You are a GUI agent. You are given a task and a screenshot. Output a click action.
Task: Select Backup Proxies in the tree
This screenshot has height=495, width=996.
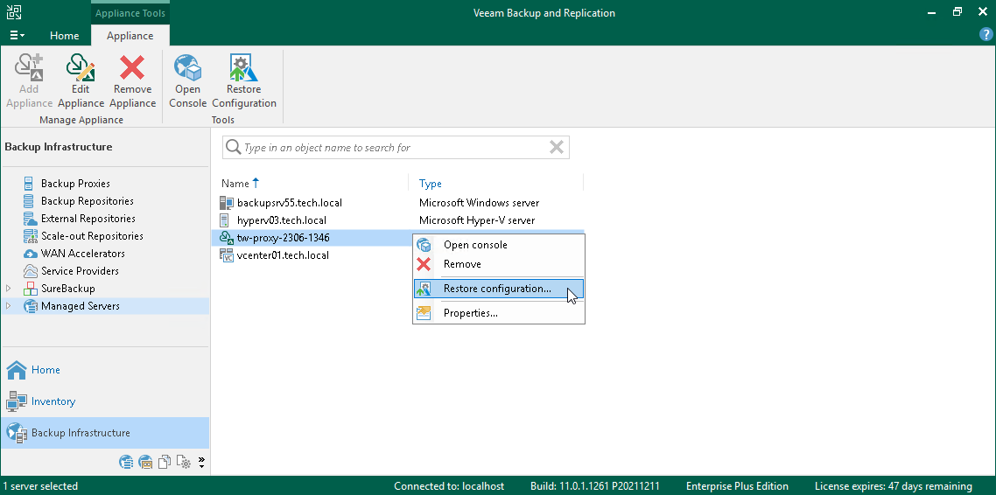tap(75, 184)
